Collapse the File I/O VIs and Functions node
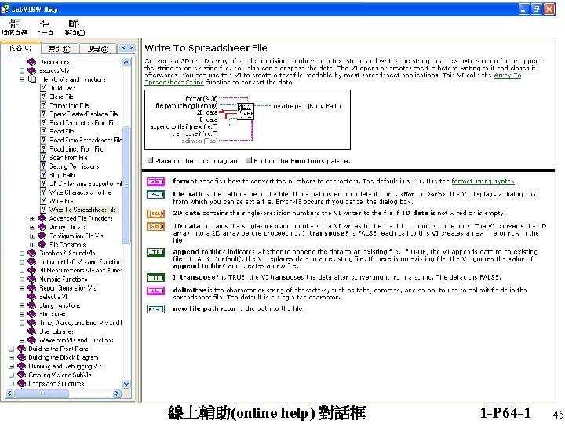Viewport: 565px width, 424px height. [22, 79]
